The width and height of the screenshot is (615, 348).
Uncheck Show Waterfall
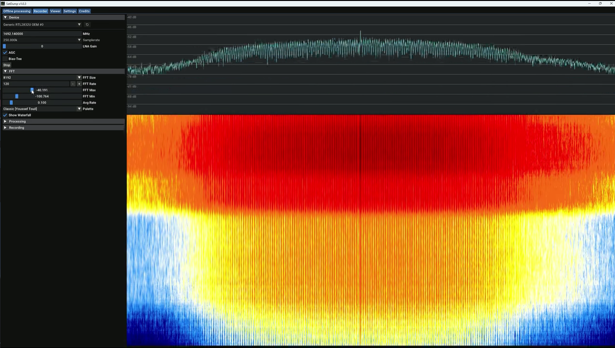pos(5,115)
